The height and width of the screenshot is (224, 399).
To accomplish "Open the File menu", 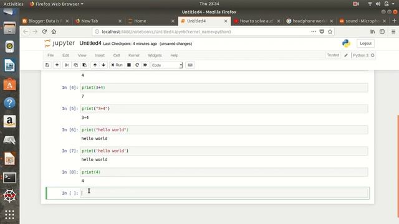I will pyautogui.click(x=50, y=55).
